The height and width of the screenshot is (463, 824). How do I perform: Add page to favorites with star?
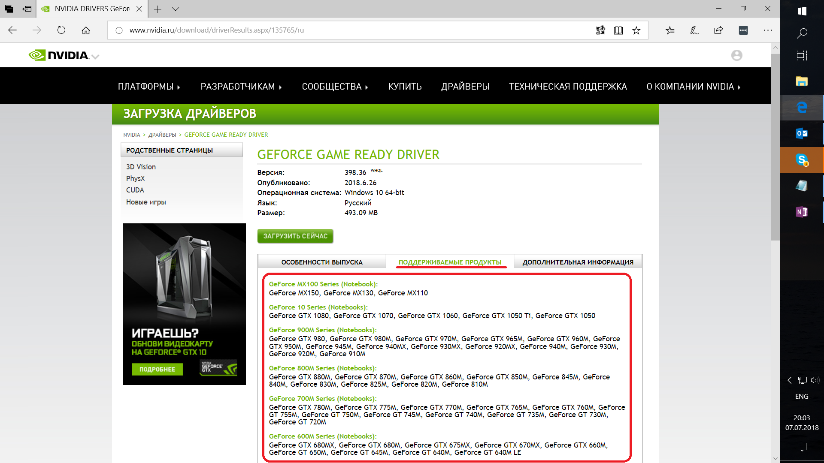[x=636, y=30]
